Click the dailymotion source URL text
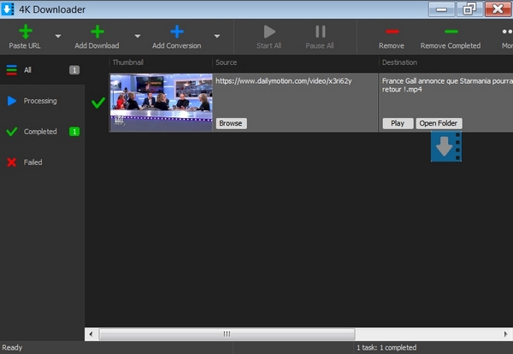Screen dimensions: 513x354 pyautogui.click(x=283, y=81)
